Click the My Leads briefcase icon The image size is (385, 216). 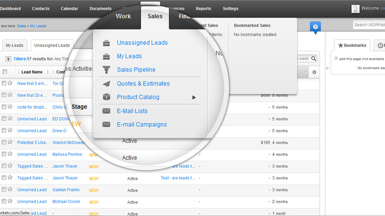tap(106, 56)
